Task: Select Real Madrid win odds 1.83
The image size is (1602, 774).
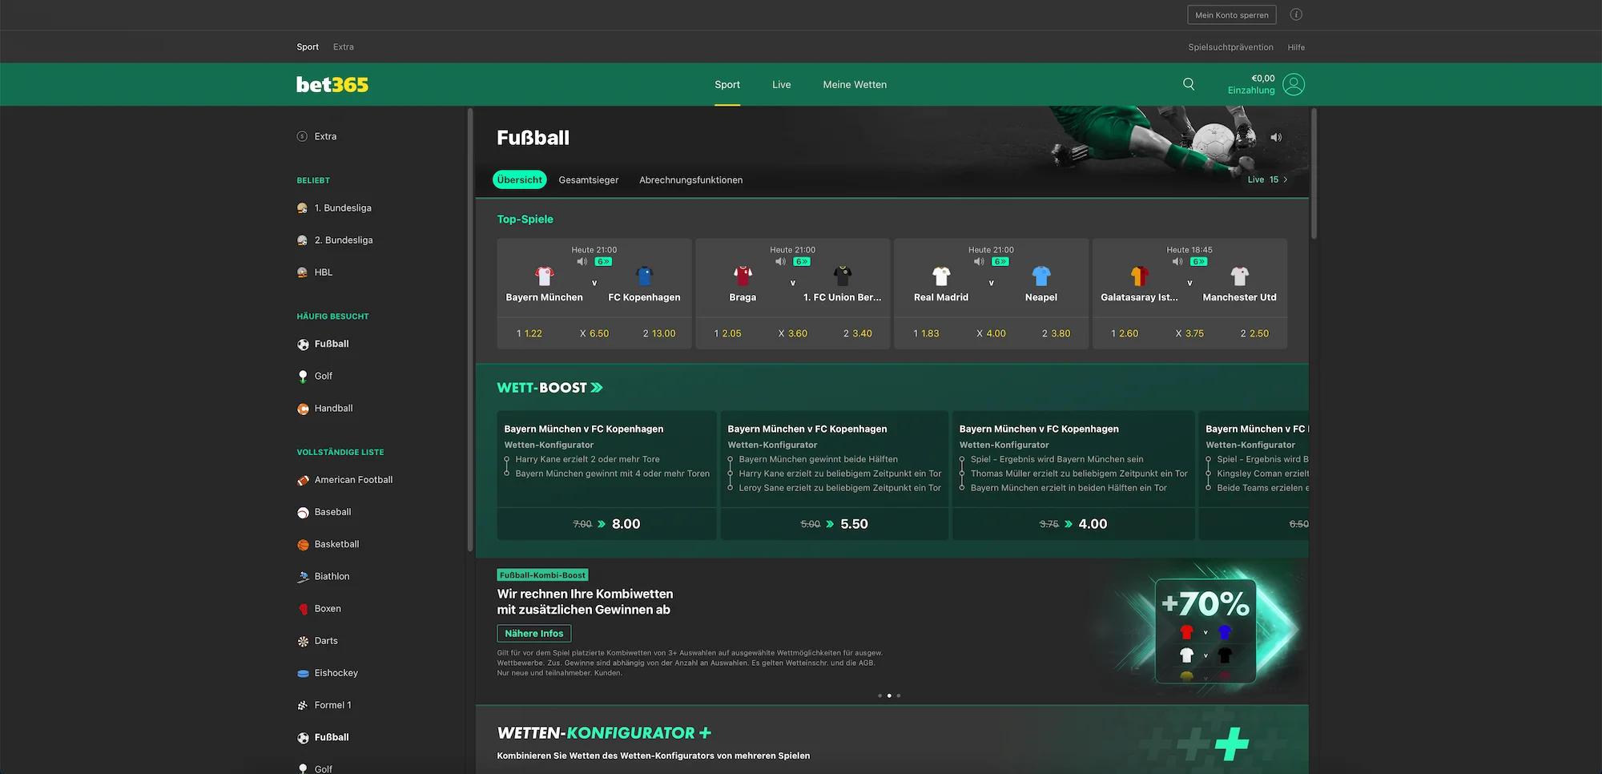Action: [927, 333]
